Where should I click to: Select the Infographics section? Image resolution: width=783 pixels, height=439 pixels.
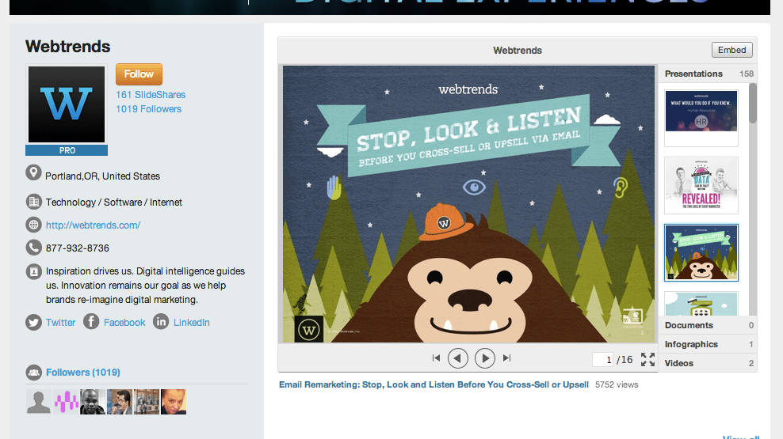[709, 344]
